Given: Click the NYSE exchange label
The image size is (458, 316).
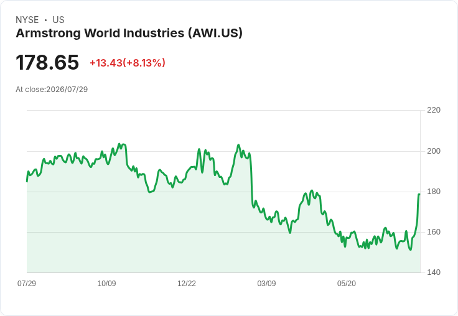Looking at the screenshot, I should click(x=27, y=20).
